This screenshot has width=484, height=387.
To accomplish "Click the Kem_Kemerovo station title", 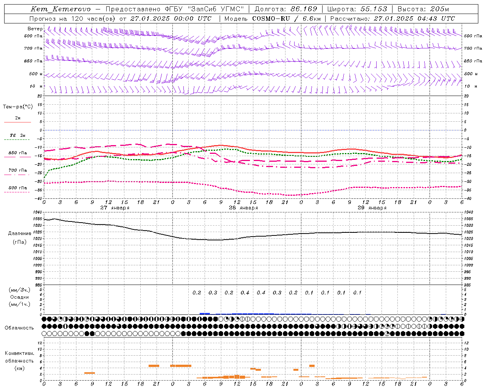I will (60, 9).
